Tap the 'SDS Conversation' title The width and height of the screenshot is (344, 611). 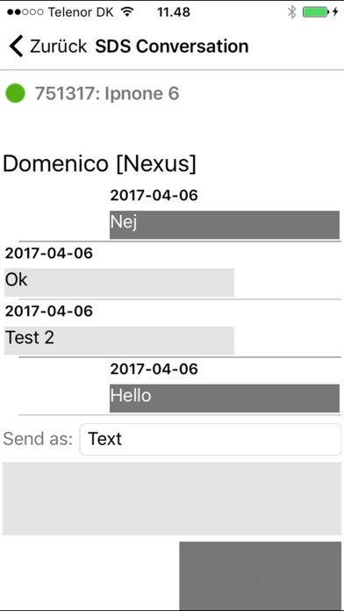172,47
